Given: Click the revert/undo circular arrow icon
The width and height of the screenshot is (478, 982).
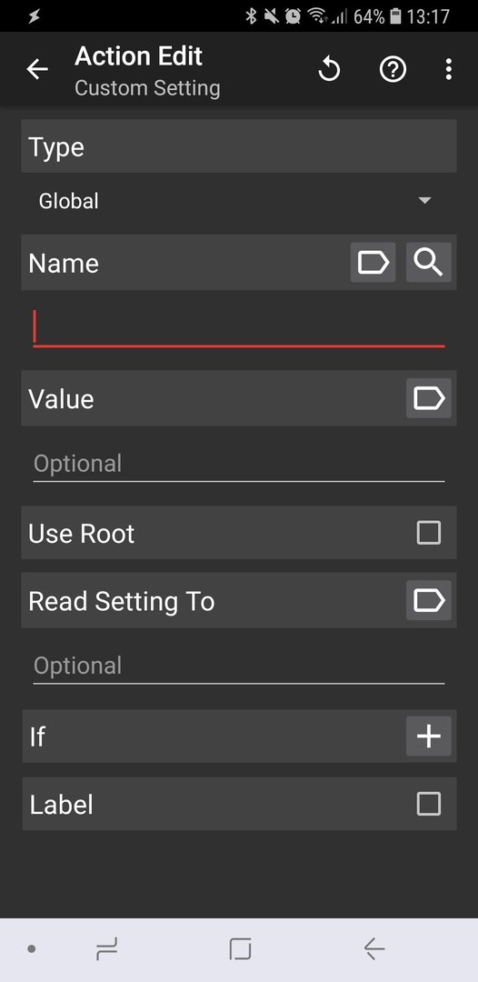Looking at the screenshot, I should pyautogui.click(x=329, y=69).
